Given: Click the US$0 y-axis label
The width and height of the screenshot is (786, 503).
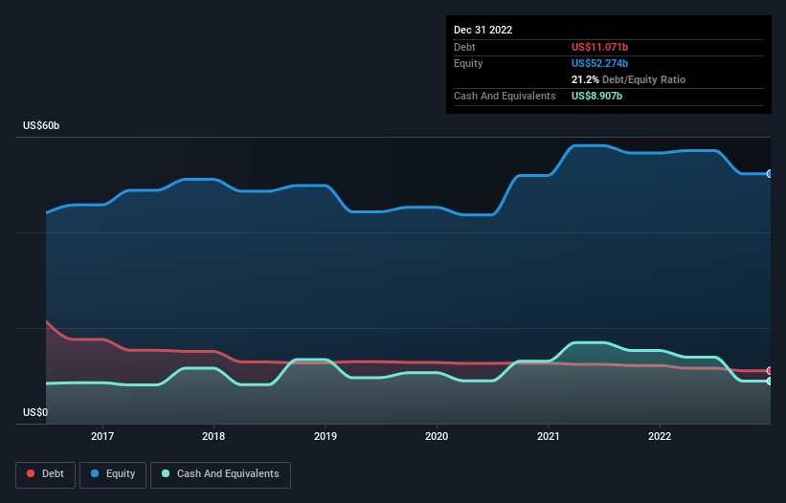Looking at the screenshot, I should (x=35, y=412).
